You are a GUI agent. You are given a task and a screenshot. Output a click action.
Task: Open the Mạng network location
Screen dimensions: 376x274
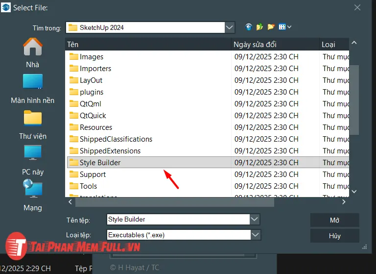coord(33,196)
